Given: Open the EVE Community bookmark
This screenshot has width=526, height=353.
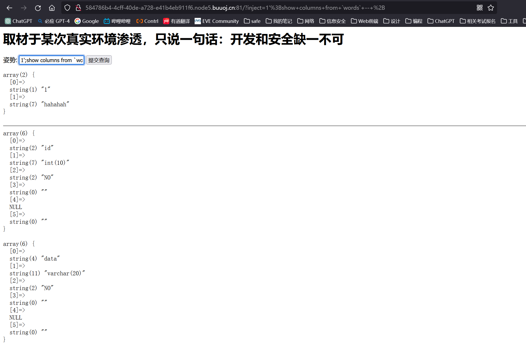Looking at the screenshot, I should click(217, 21).
